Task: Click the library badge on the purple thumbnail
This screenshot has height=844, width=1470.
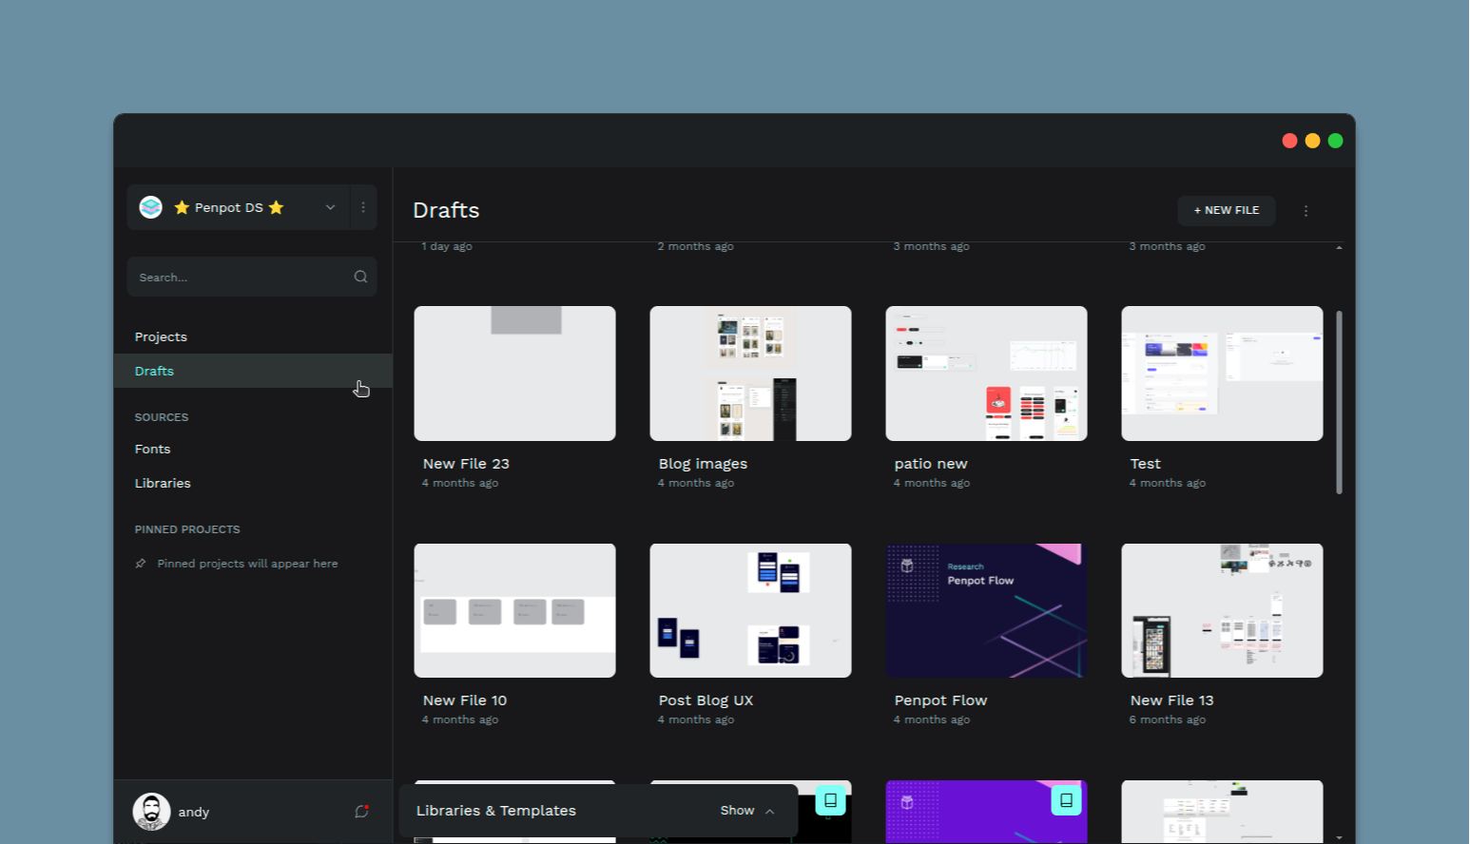Action: [x=1065, y=800]
